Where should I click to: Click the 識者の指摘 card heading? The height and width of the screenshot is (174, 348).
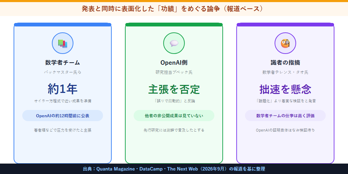click(285, 63)
